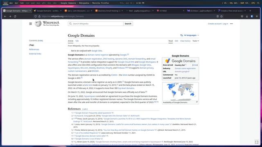Click the 6:52 PM clock in top bar

[140, 3]
